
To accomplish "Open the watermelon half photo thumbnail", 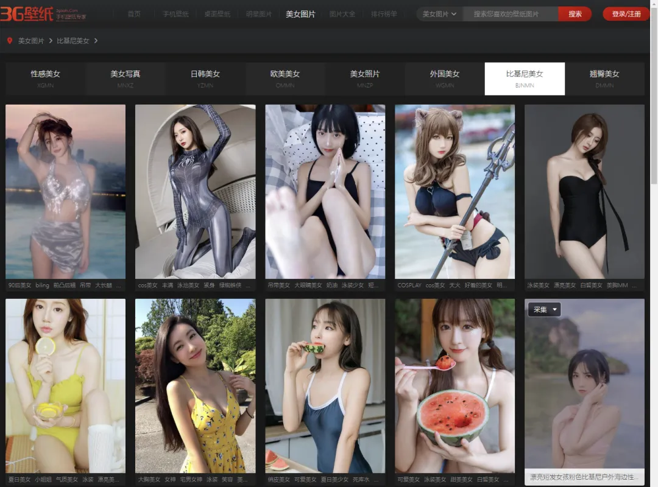I will 455,385.
